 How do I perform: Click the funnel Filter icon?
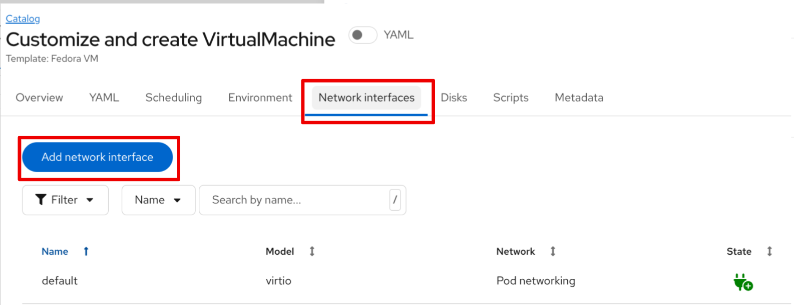pyautogui.click(x=41, y=200)
